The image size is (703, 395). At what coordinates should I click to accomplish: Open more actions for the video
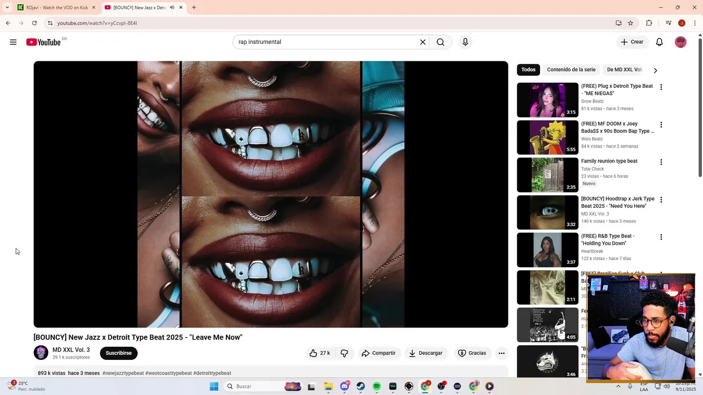pos(501,353)
